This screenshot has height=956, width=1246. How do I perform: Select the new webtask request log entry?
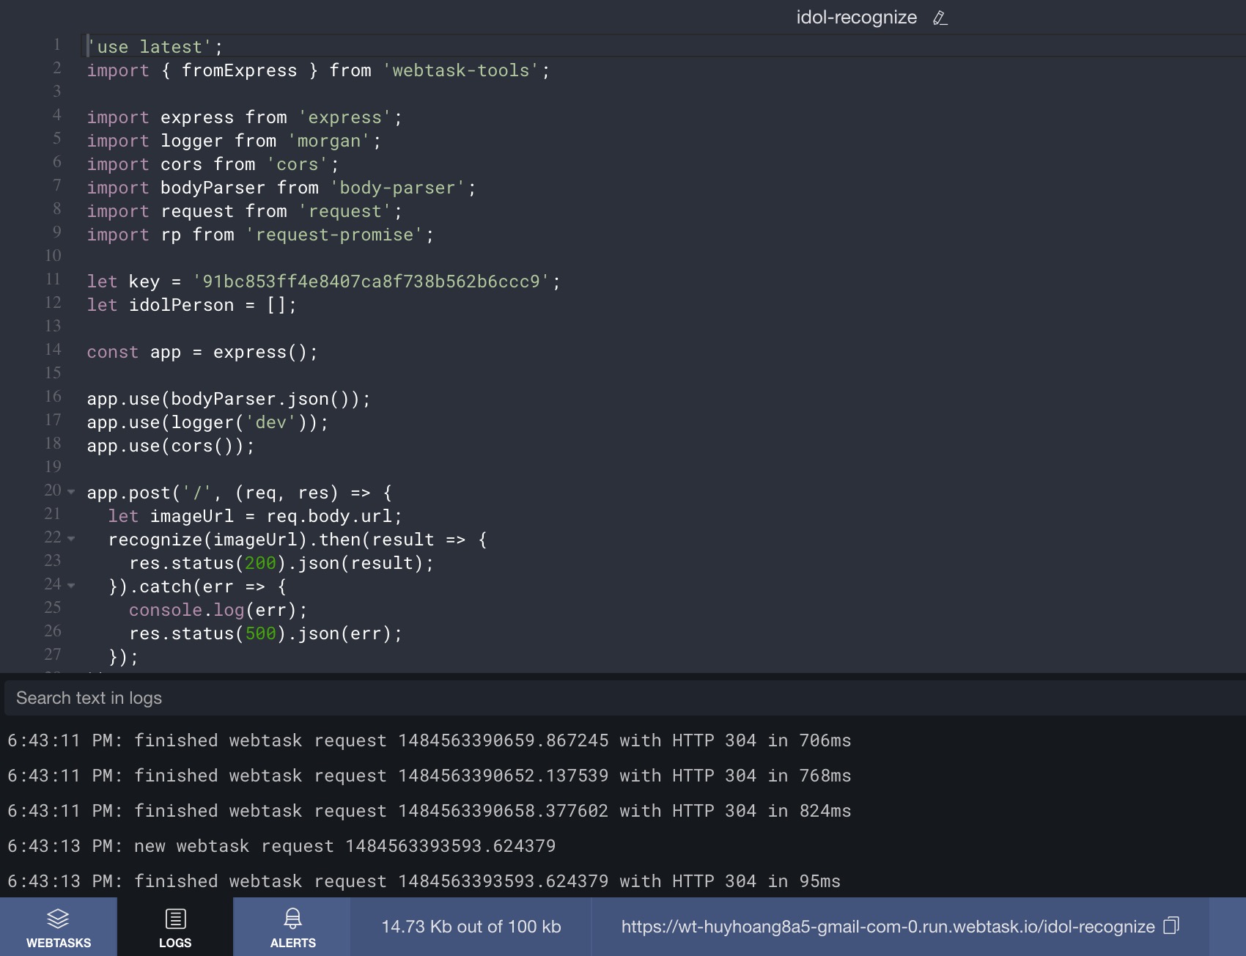tap(282, 845)
